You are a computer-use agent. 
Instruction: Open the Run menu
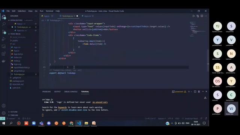point(42,11)
